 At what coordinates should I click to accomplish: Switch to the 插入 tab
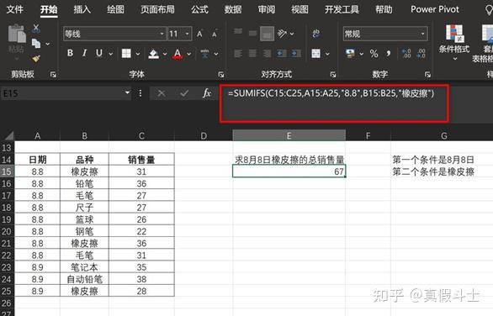pos(82,9)
